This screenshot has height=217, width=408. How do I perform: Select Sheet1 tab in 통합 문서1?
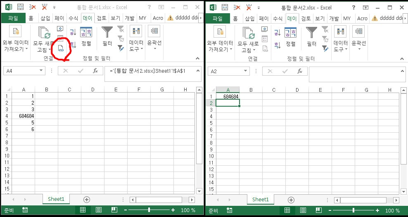(56, 199)
